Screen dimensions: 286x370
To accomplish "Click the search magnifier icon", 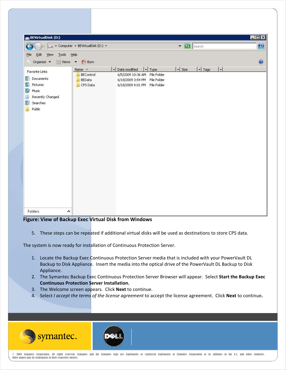I will (x=261, y=46).
